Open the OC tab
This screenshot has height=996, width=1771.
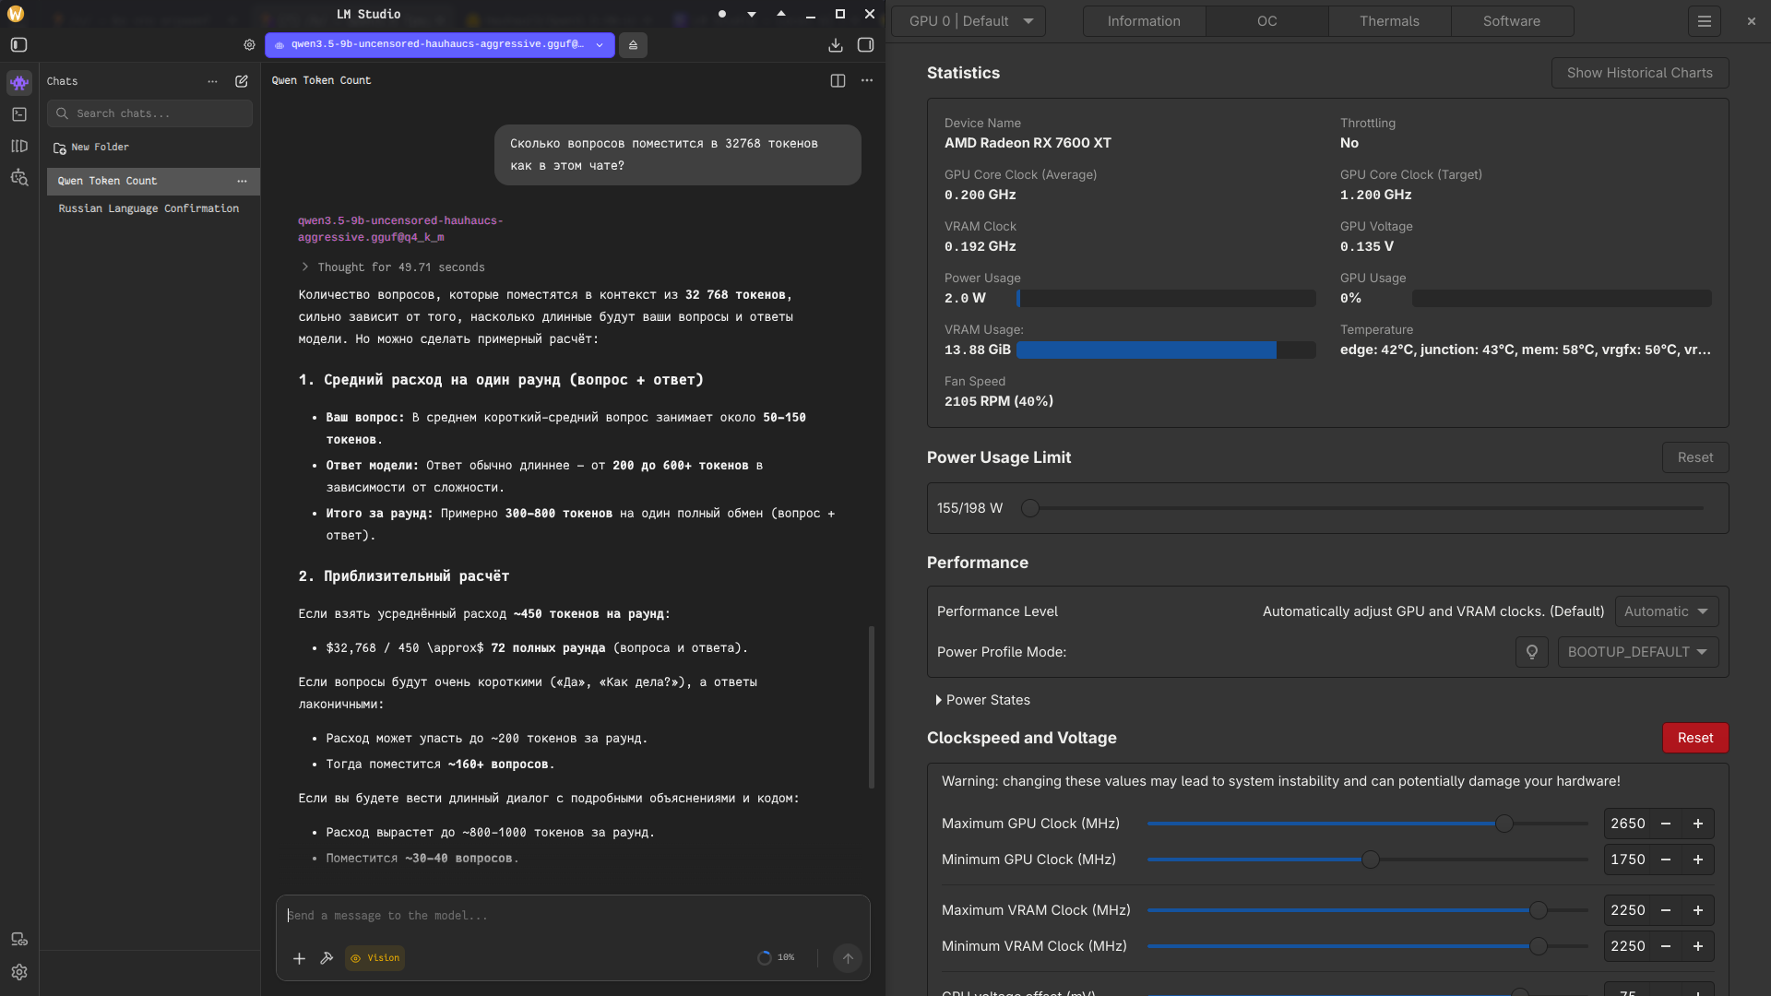pyautogui.click(x=1266, y=21)
